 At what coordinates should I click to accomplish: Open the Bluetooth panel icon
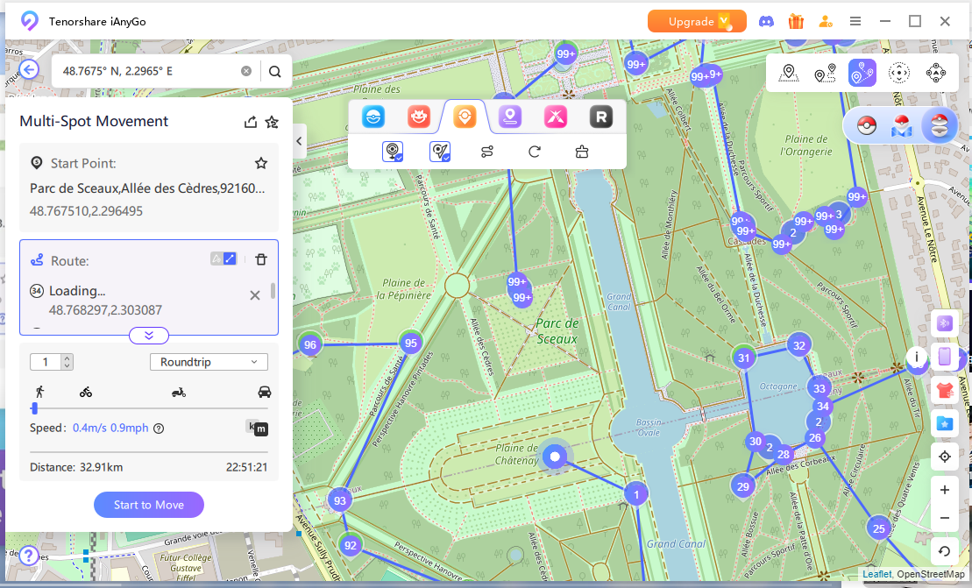point(945,323)
